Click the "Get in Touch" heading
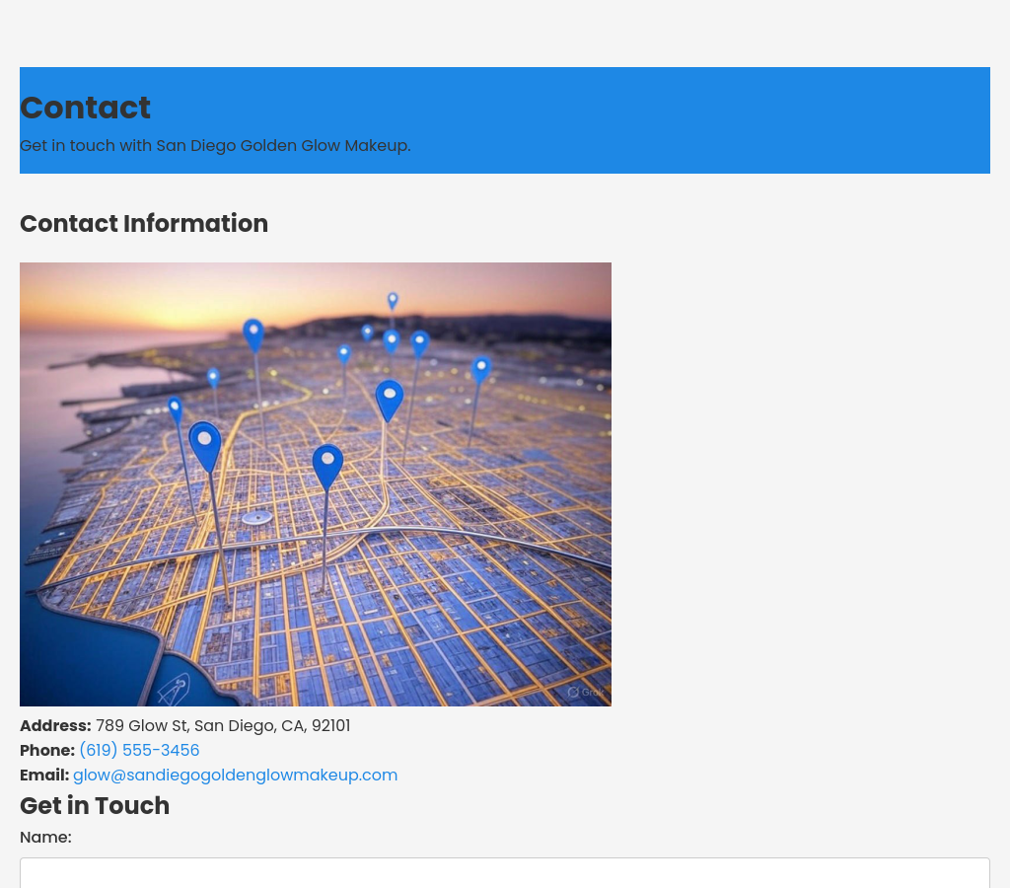This screenshot has height=888, width=1010. point(95,805)
